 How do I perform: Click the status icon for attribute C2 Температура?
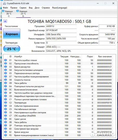(x=5, y=103)
